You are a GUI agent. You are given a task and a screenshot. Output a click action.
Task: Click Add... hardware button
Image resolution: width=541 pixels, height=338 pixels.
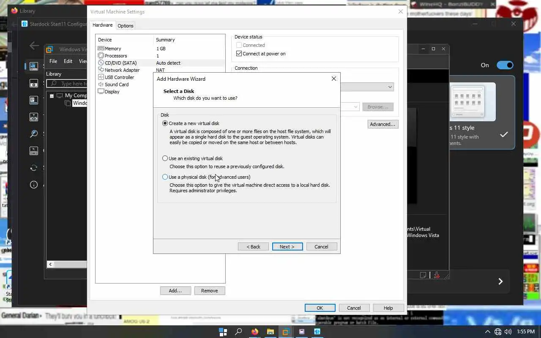tap(175, 291)
